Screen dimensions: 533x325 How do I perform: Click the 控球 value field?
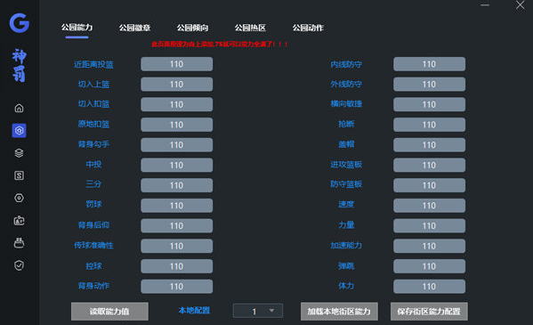tap(177, 266)
